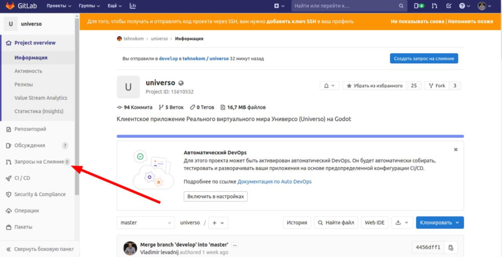Open universo breadcrumb link
Screen dimensions: 502x257
160,39
